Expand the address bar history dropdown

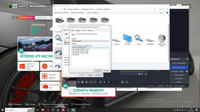click(153, 9)
